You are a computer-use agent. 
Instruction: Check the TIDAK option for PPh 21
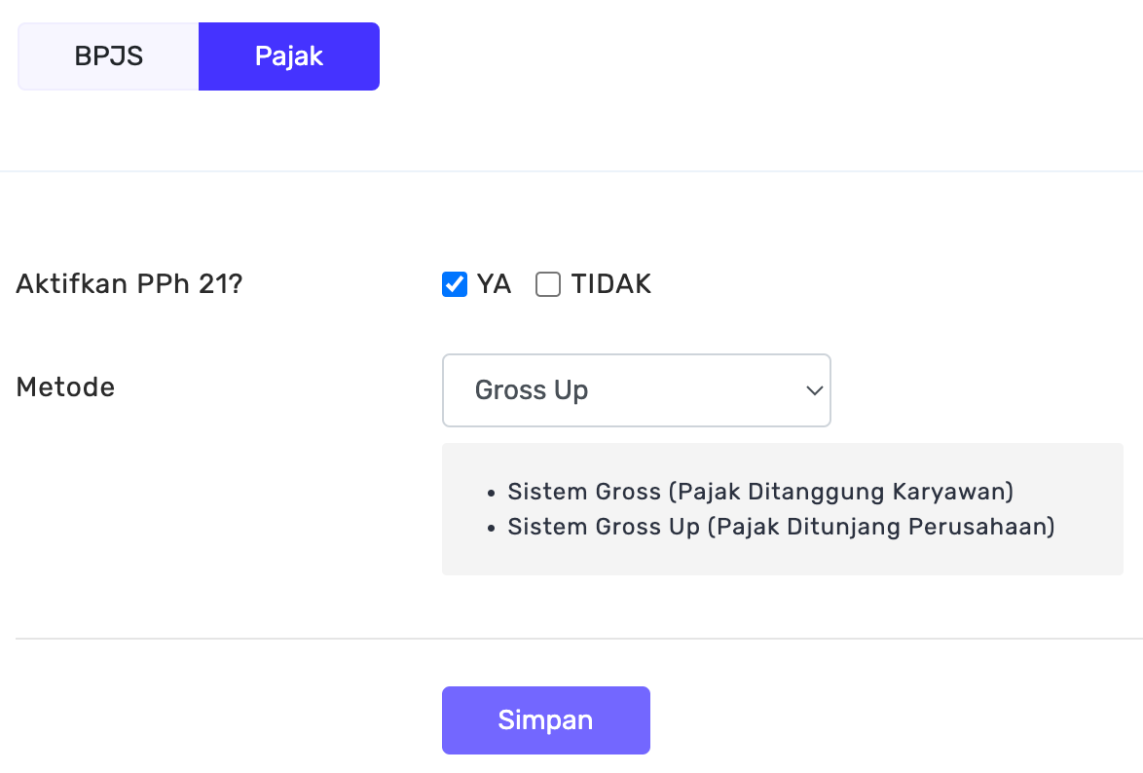coord(547,283)
